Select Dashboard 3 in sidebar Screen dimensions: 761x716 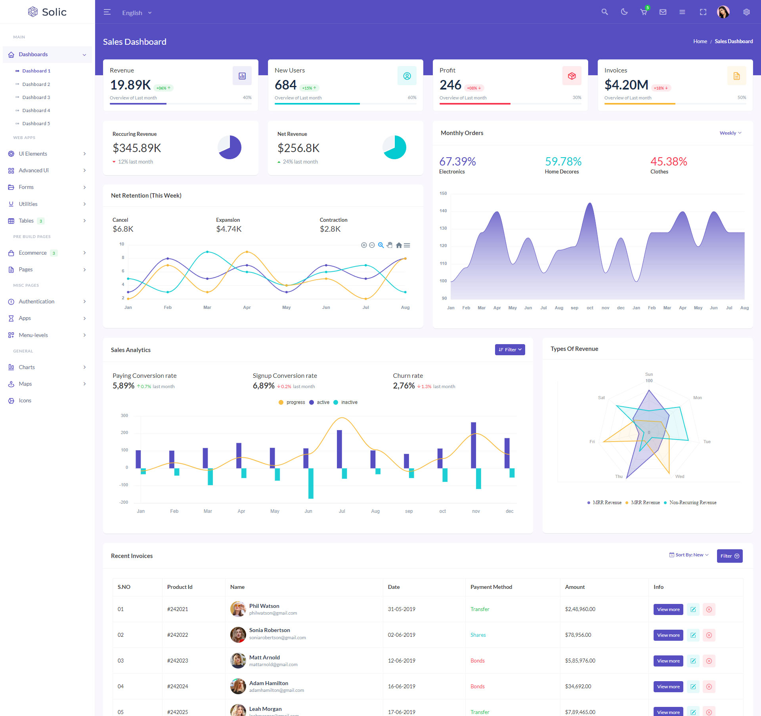click(x=36, y=97)
